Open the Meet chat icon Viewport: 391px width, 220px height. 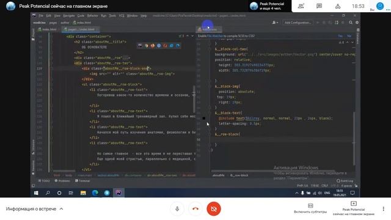pos(319,6)
